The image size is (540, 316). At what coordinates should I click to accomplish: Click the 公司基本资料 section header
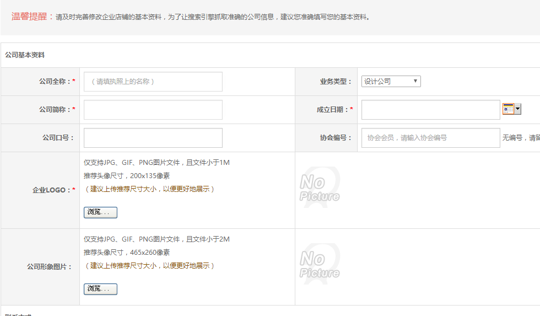pos(25,55)
